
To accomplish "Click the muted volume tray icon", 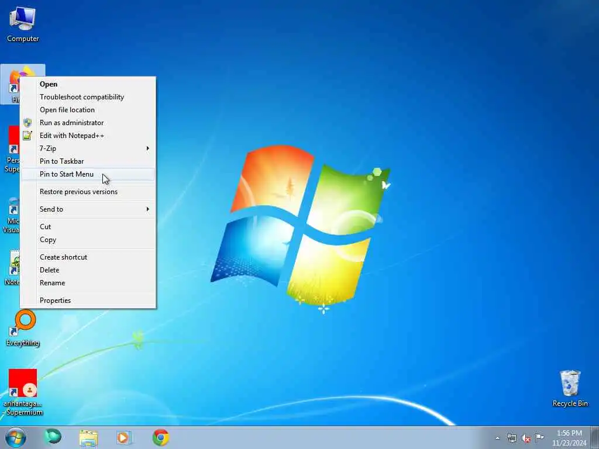I will pyautogui.click(x=526, y=438).
